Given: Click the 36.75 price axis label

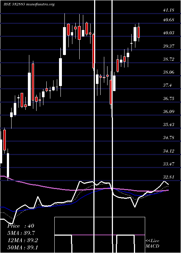Looking at the screenshot, I should coord(168,99).
